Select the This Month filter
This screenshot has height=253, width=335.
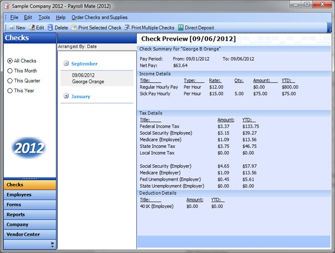(x=10, y=71)
